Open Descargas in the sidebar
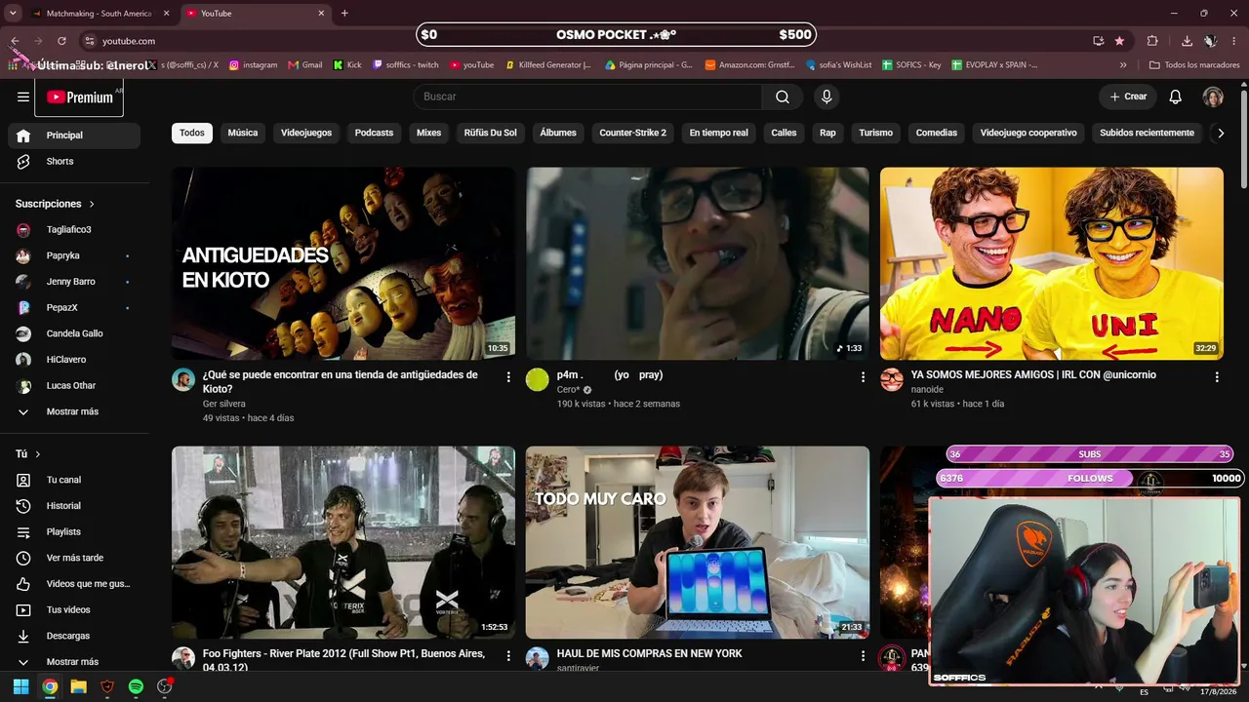The width and height of the screenshot is (1249, 702). 74,636
